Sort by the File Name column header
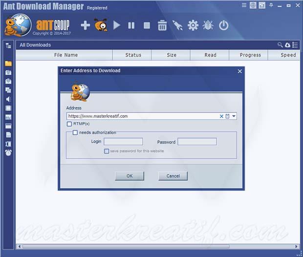Viewport: 303px width, 257px height. click(x=64, y=55)
